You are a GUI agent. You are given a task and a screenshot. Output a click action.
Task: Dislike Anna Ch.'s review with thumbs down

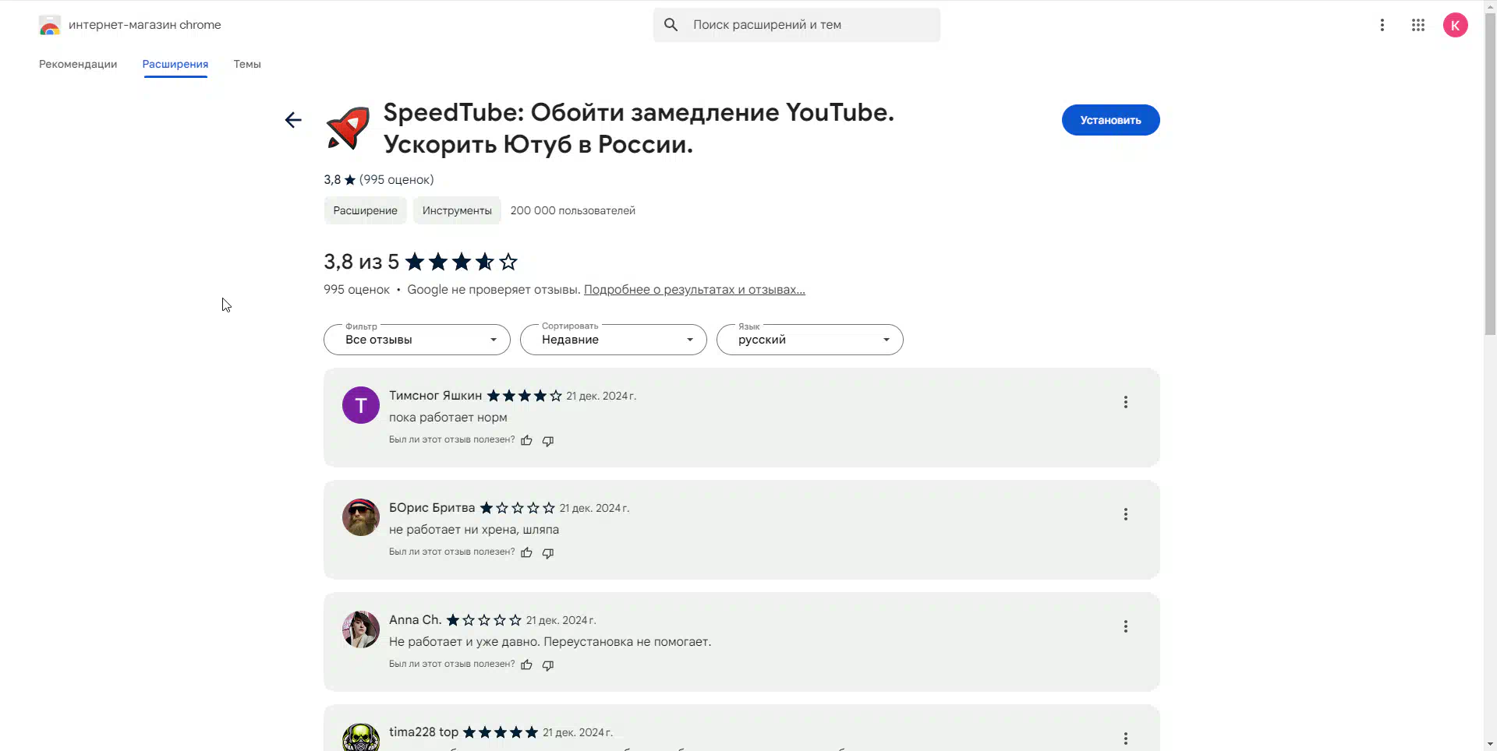point(548,665)
